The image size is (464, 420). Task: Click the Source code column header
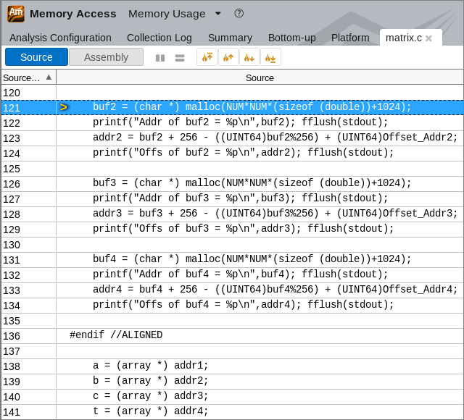tap(260, 77)
